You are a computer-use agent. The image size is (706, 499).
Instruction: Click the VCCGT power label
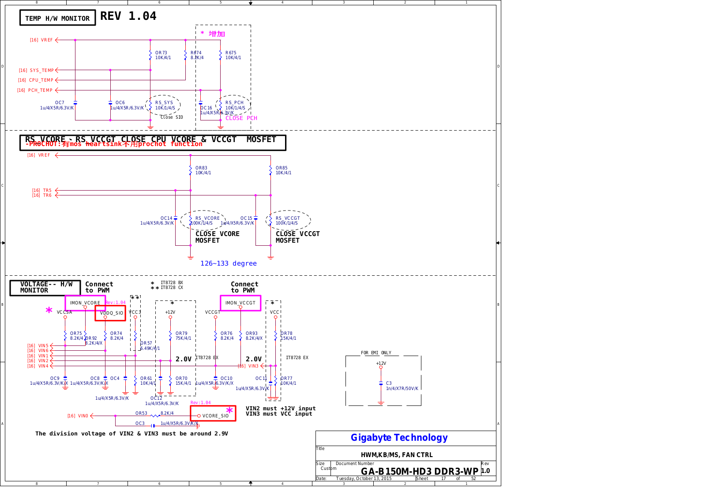click(213, 312)
